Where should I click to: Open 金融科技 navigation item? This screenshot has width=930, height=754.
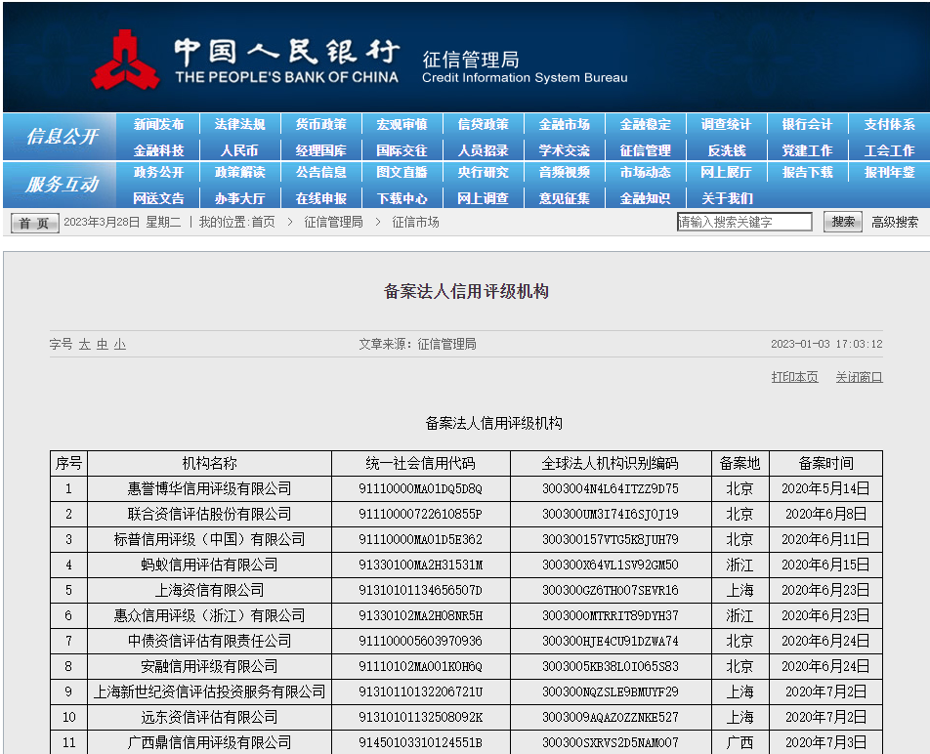tap(158, 150)
